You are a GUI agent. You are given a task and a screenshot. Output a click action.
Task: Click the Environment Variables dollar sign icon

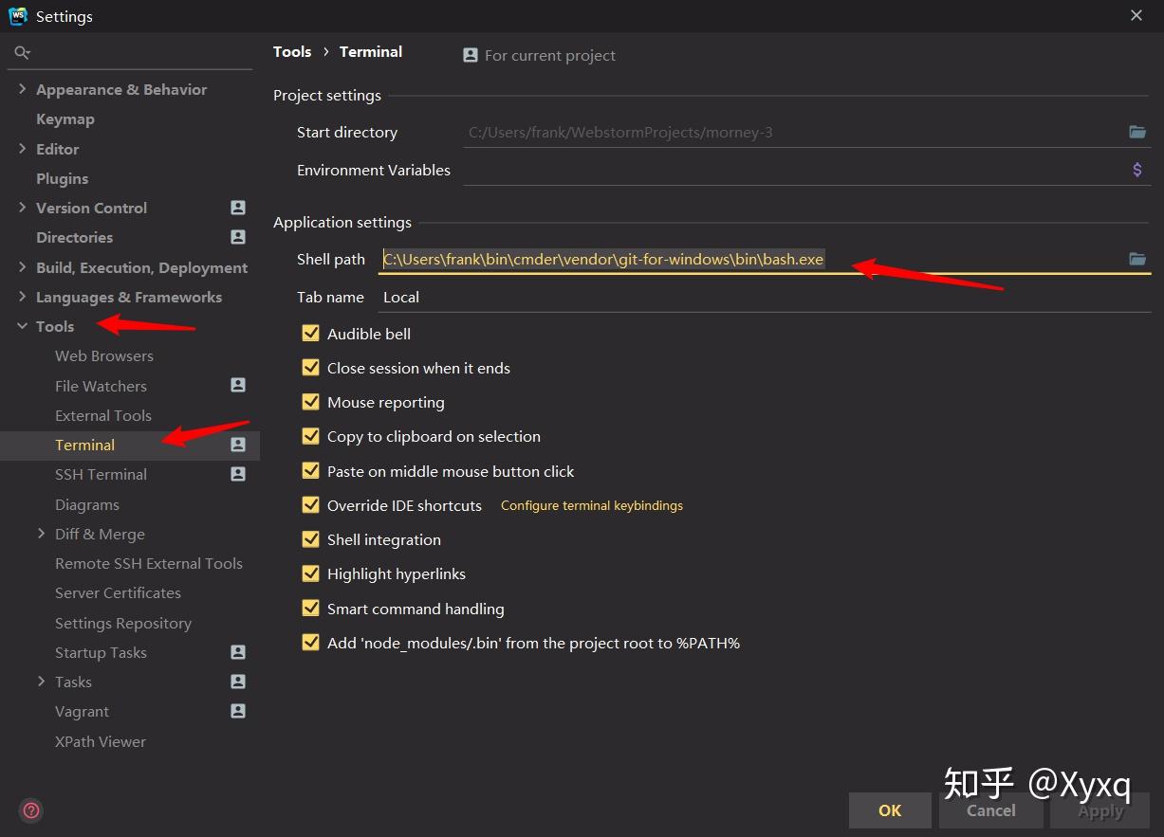(x=1136, y=169)
